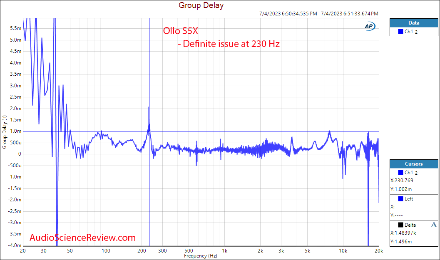The height and width of the screenshot is (260, 440).
Task: Click the "Ollo S5X" annotation text
Action: pos(181,31)
